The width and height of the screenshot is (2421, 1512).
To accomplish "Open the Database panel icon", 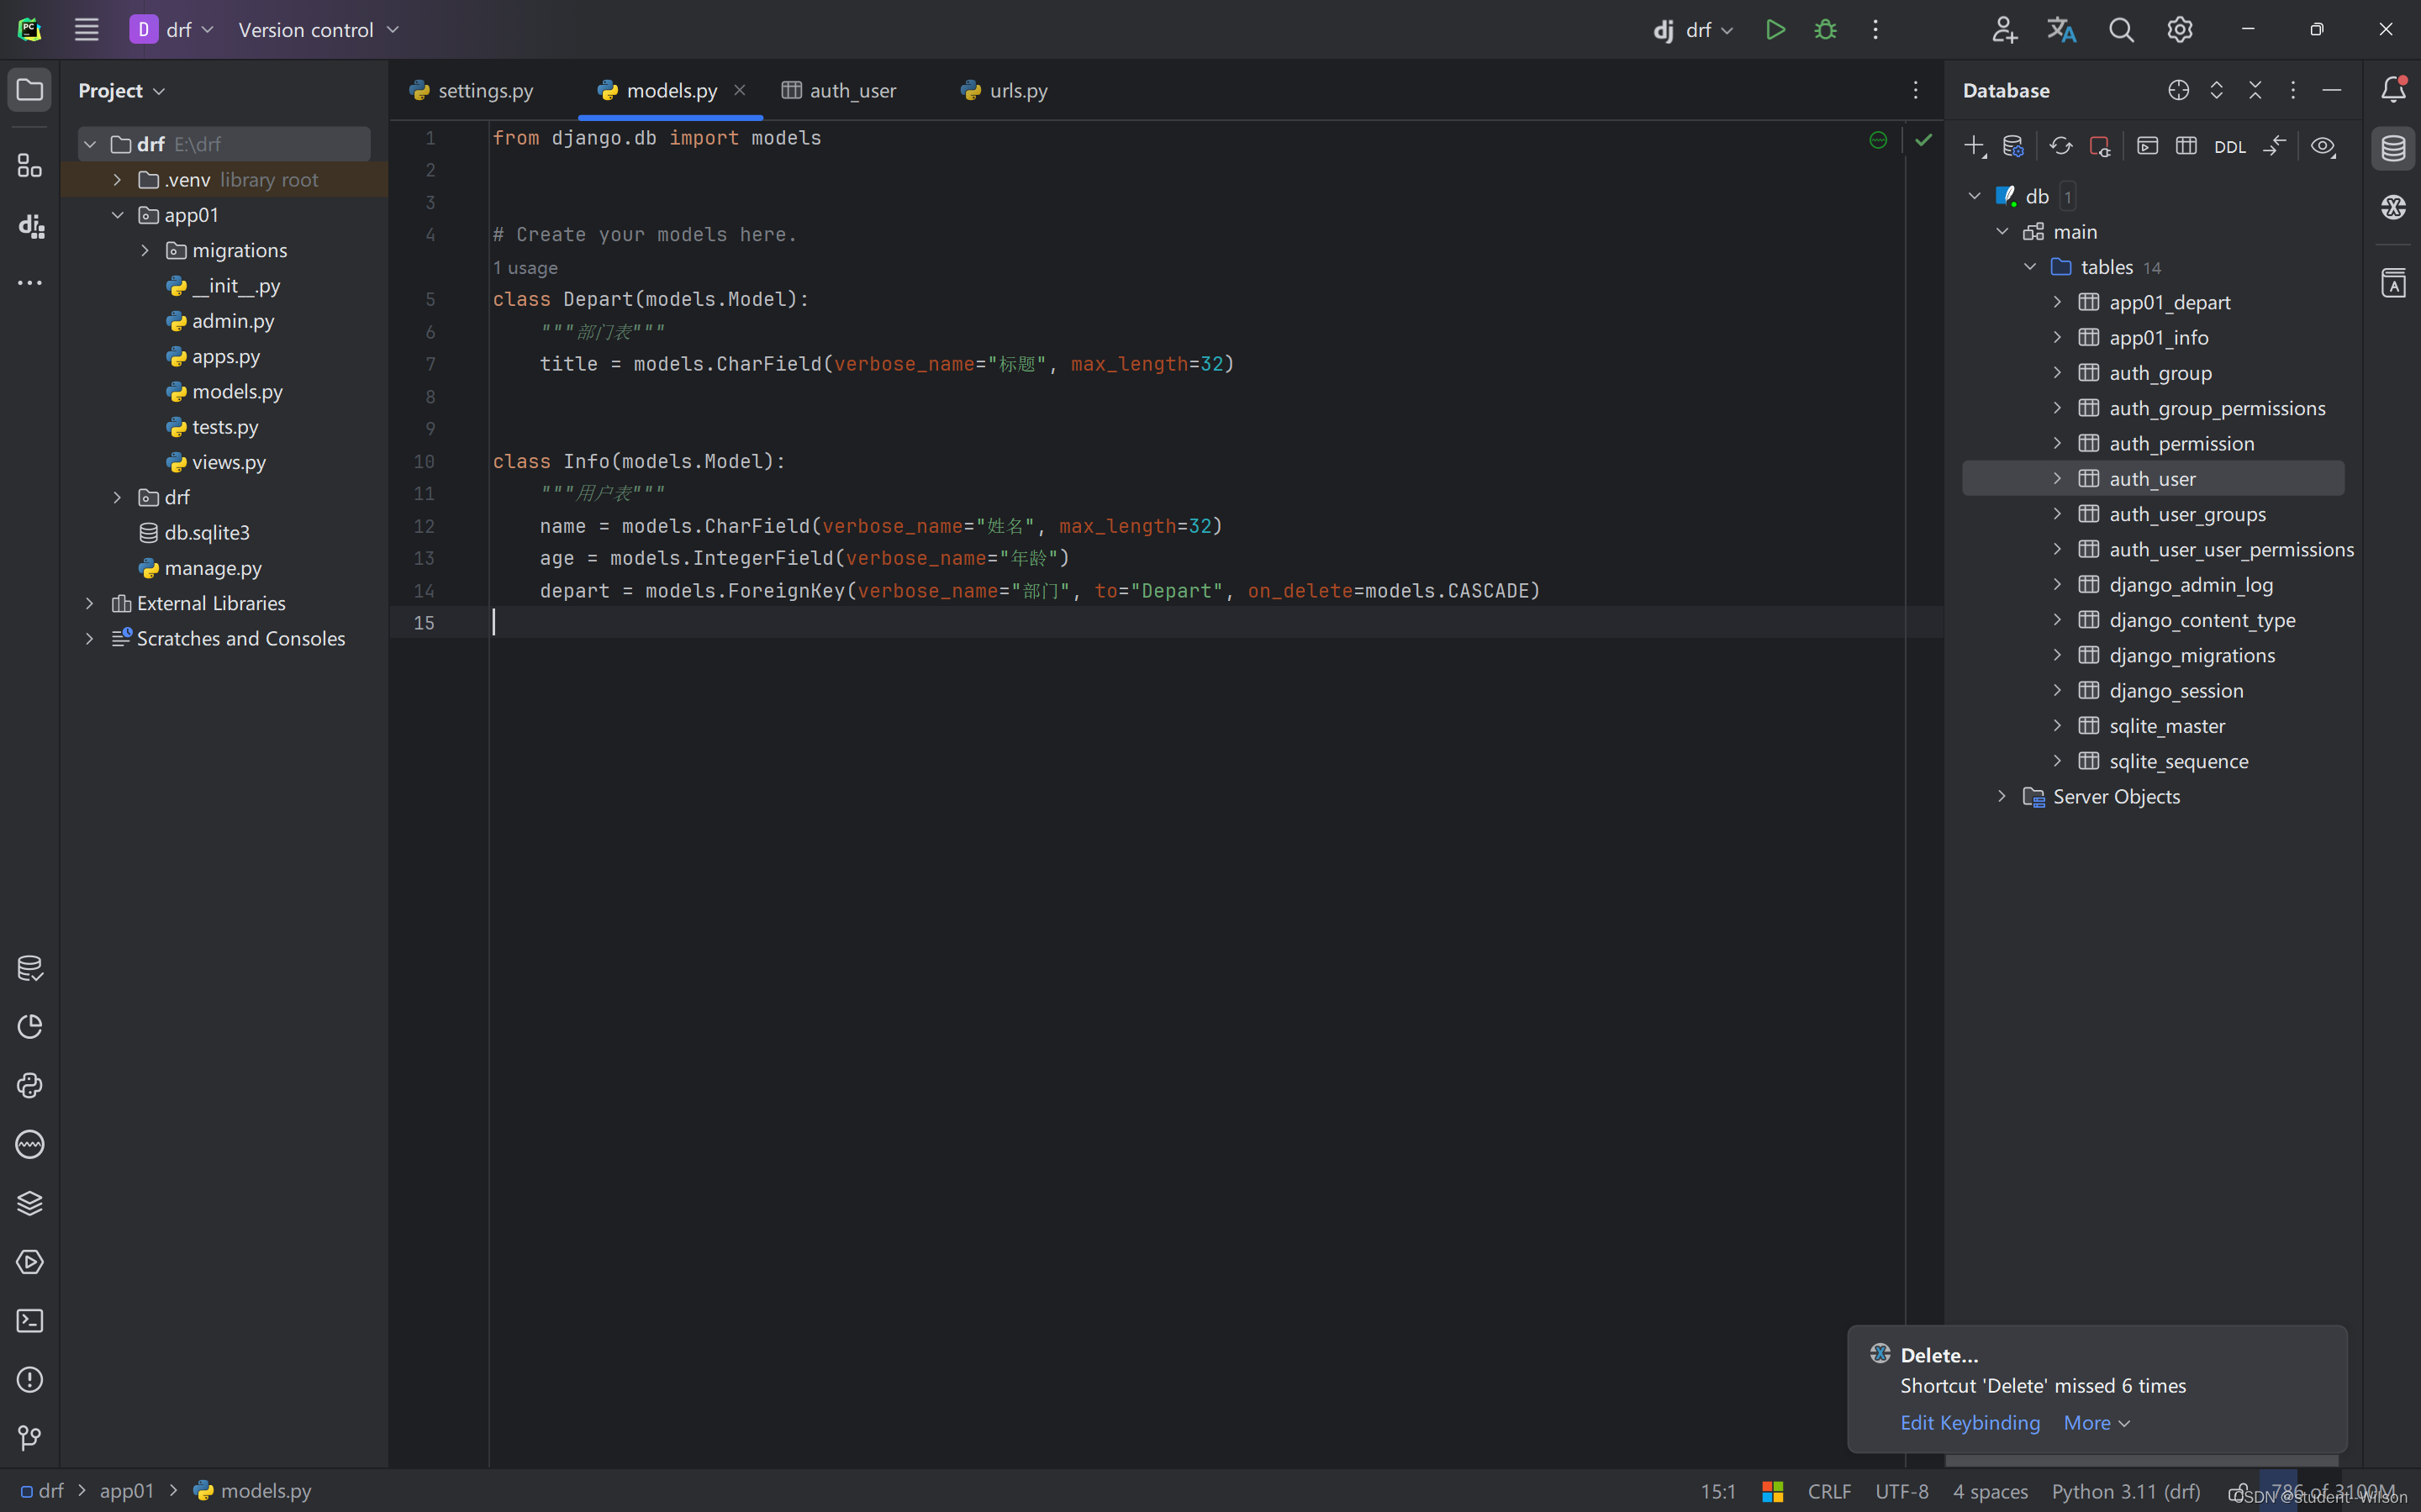I will point(2393,146).
